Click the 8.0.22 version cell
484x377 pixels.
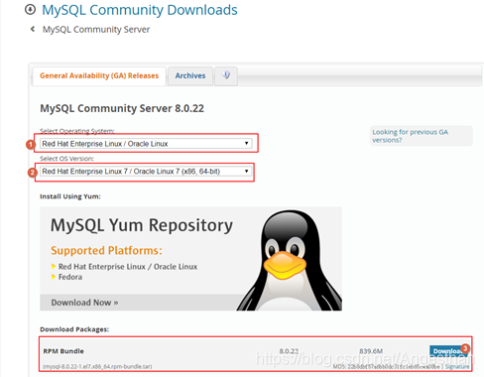[x=289, y=351]
